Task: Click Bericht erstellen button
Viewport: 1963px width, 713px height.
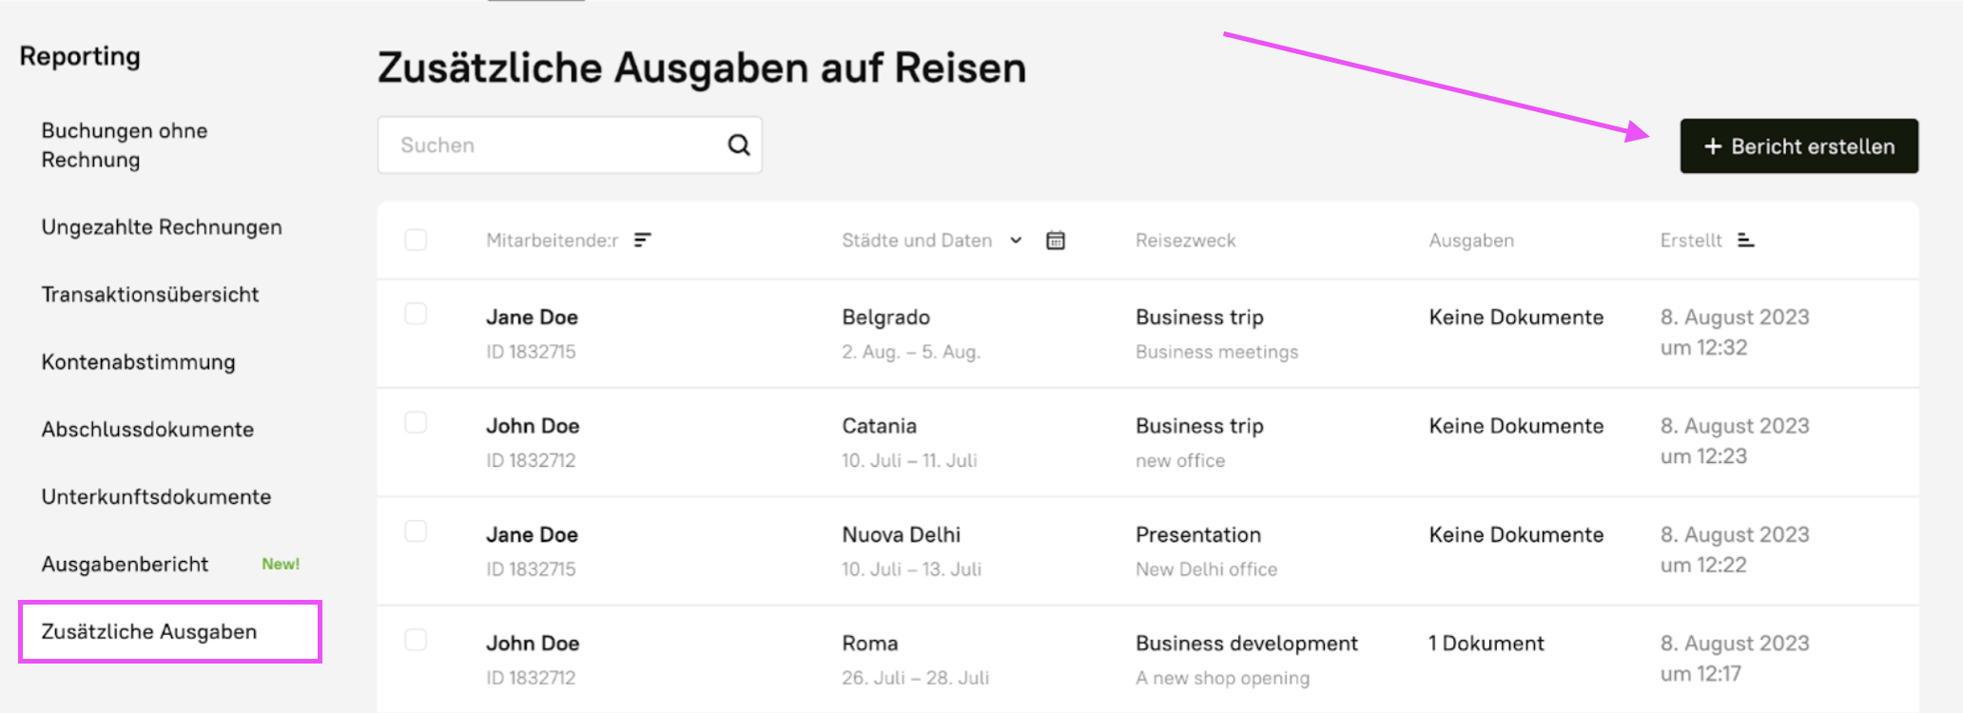Action: (x=1798, y=146)
